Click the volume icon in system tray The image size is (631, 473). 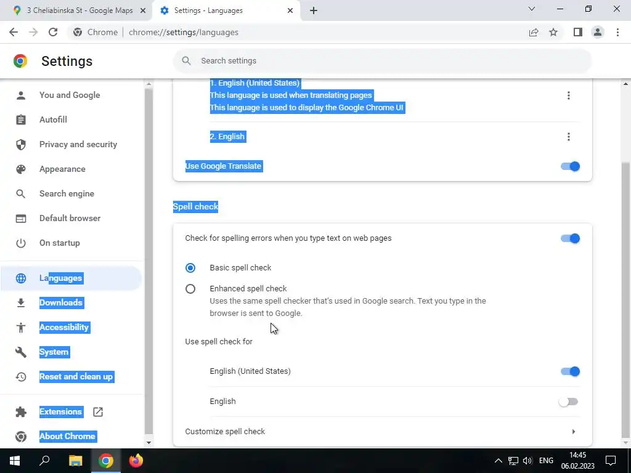527,461
